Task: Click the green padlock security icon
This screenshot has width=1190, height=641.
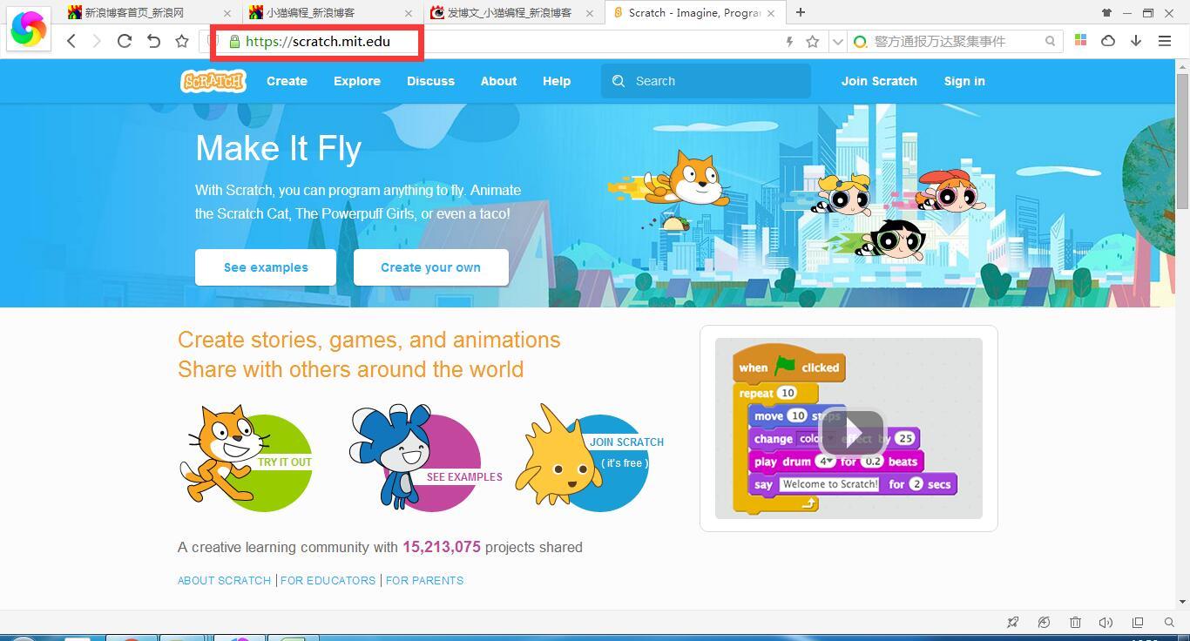Action: point(234,41)
